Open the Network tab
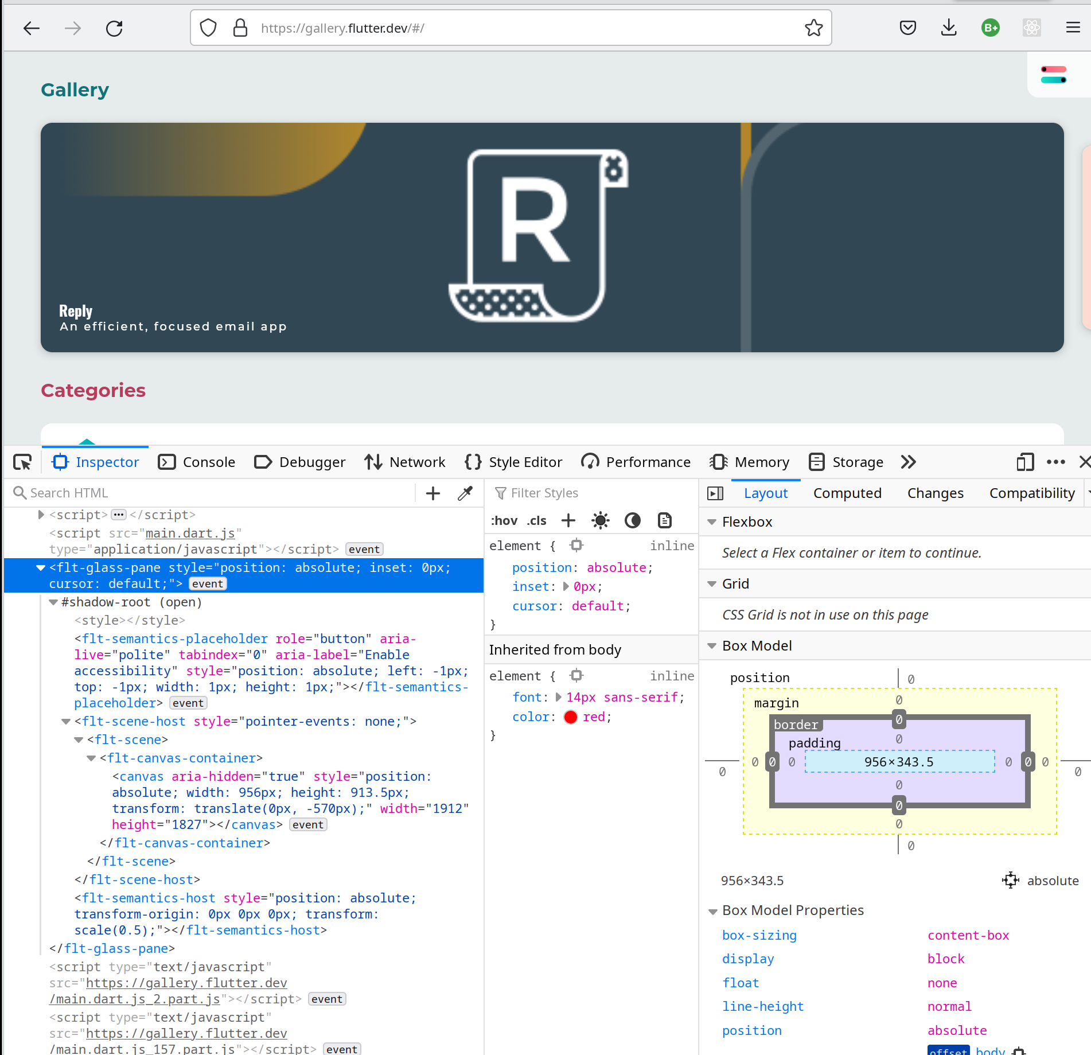The height and width of the screenshot is (1055, 1091). [x=405, y=462]
